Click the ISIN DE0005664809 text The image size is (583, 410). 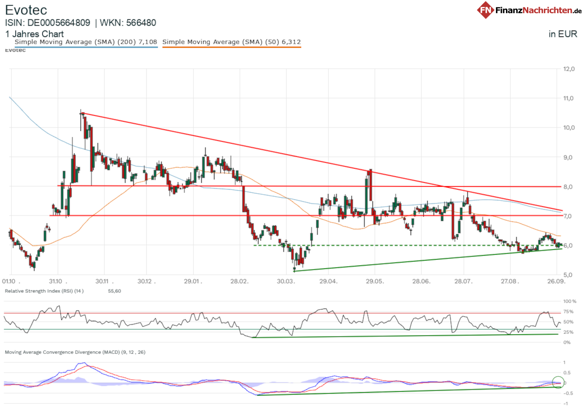48,23
